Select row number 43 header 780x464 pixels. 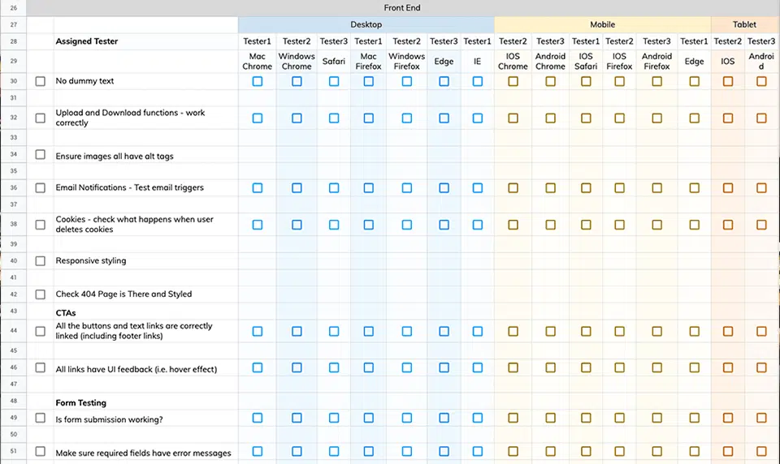pyautogui.click(x=14, y=311)
